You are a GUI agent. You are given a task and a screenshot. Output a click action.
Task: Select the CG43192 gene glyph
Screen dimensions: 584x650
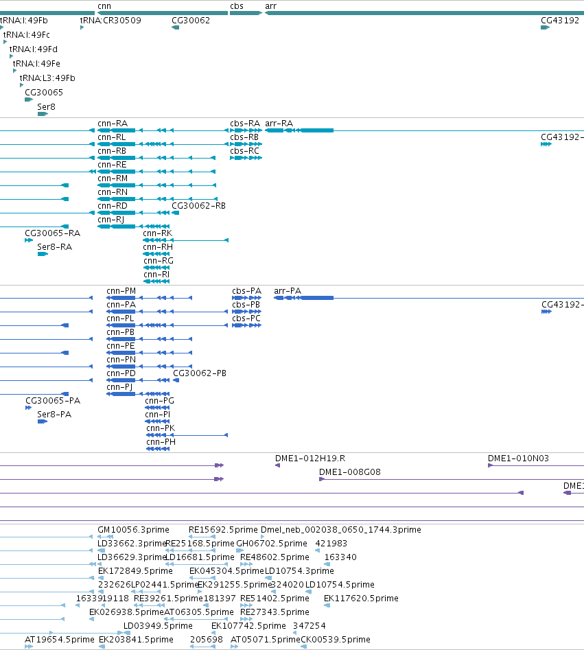click(x=545, y=27)
